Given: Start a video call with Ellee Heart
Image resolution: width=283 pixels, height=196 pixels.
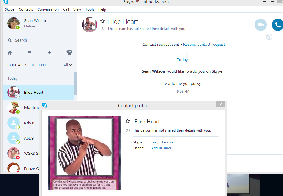Looking at the screenshot, I should (x=261, y=25).
